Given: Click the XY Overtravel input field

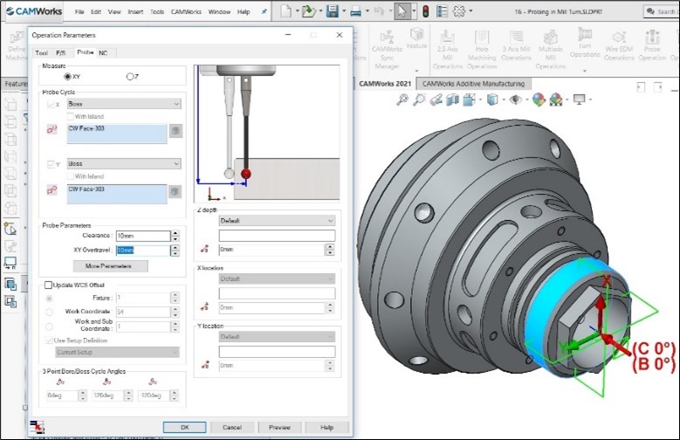Looking at the screenshot, I should coord(143,251).
